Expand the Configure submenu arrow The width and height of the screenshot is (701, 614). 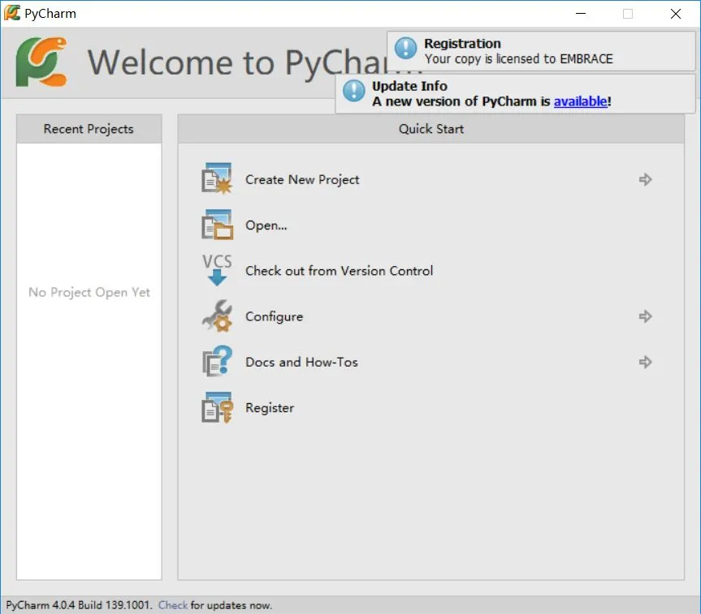(x=645, y=316)
